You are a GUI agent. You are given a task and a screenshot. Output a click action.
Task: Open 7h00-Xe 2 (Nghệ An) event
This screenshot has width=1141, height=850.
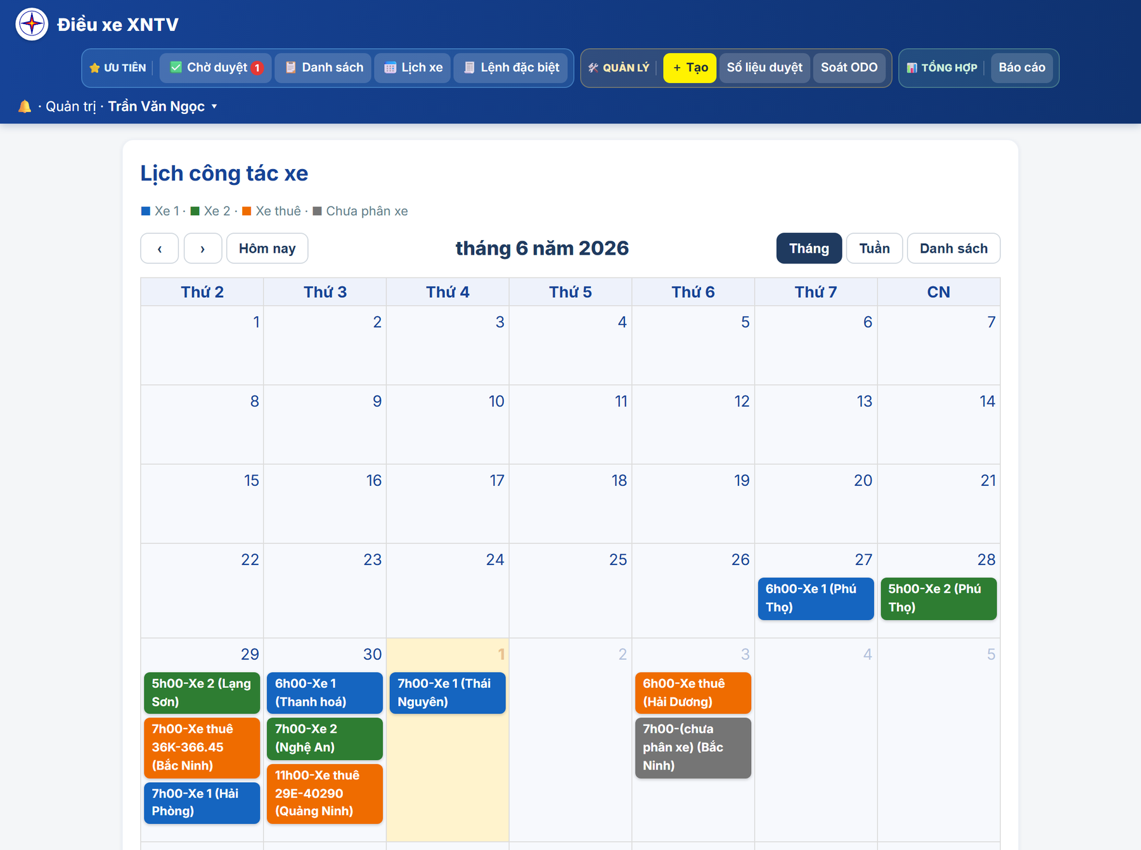click(x=325, y=739)
